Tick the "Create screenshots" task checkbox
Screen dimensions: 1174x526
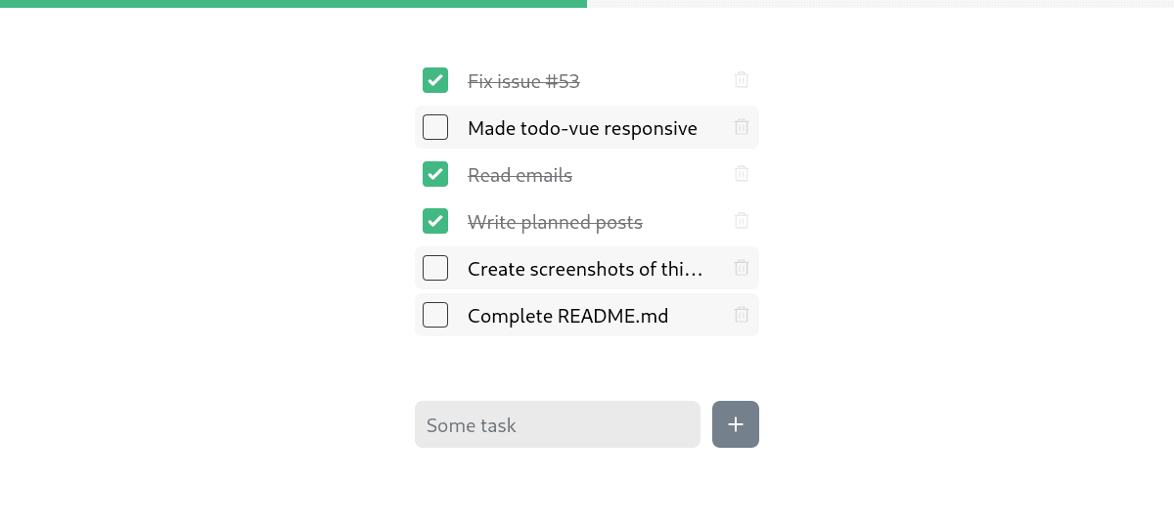tap(435, 268)
